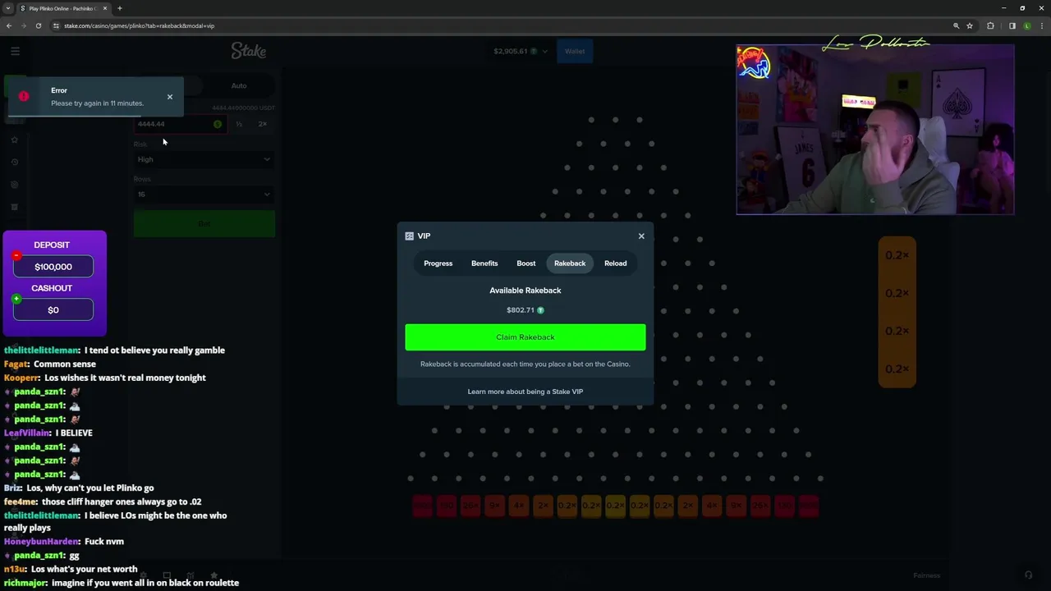
Task: Halve the bet with the ½ button
Action: 239,124
